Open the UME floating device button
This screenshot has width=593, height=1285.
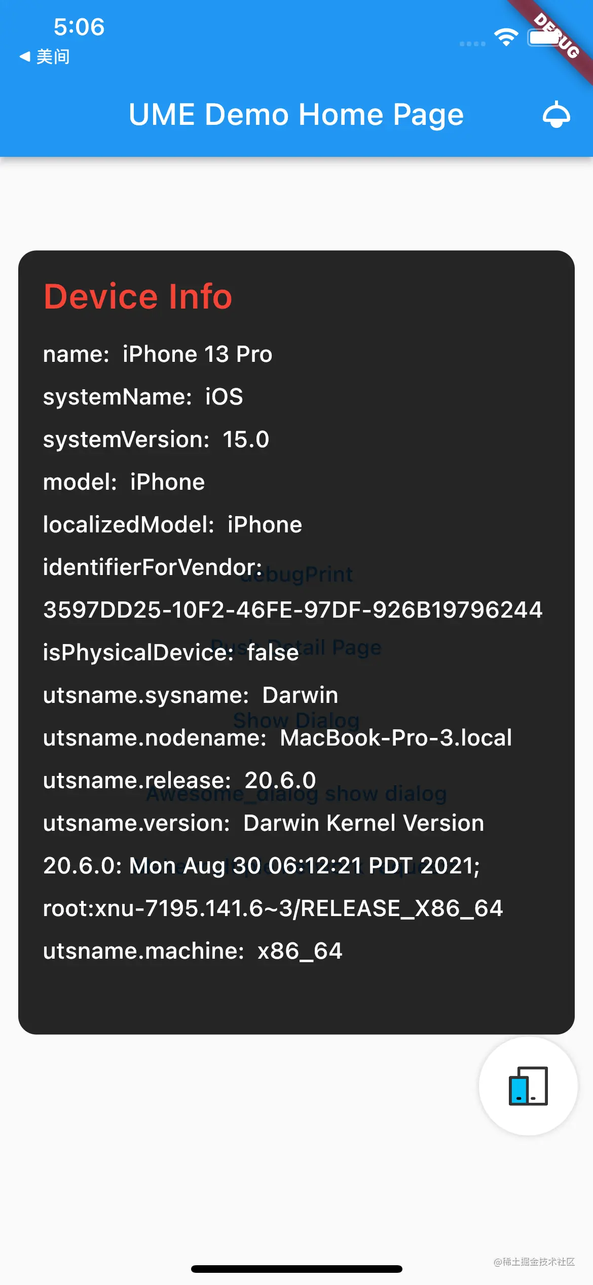coord(528,1086)
